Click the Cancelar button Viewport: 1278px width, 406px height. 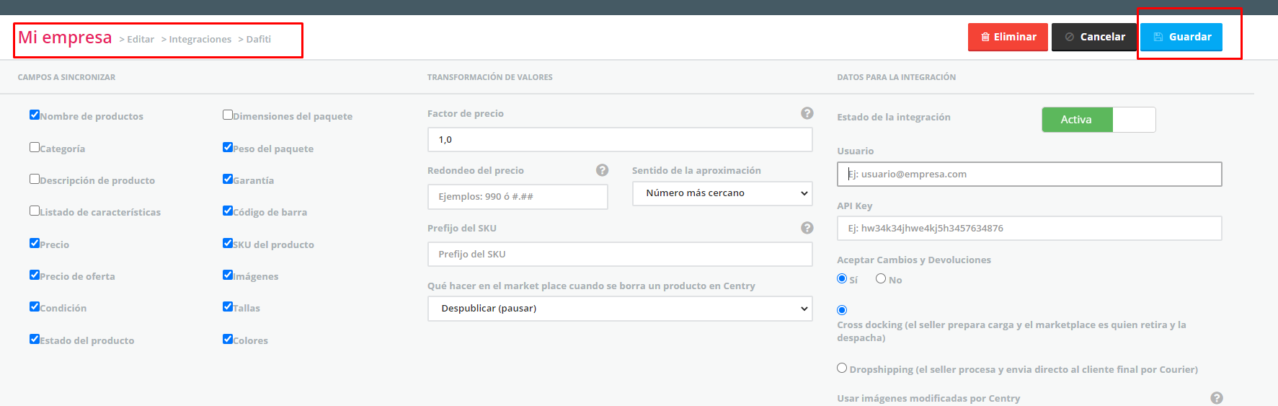(x=1094, y=37)
